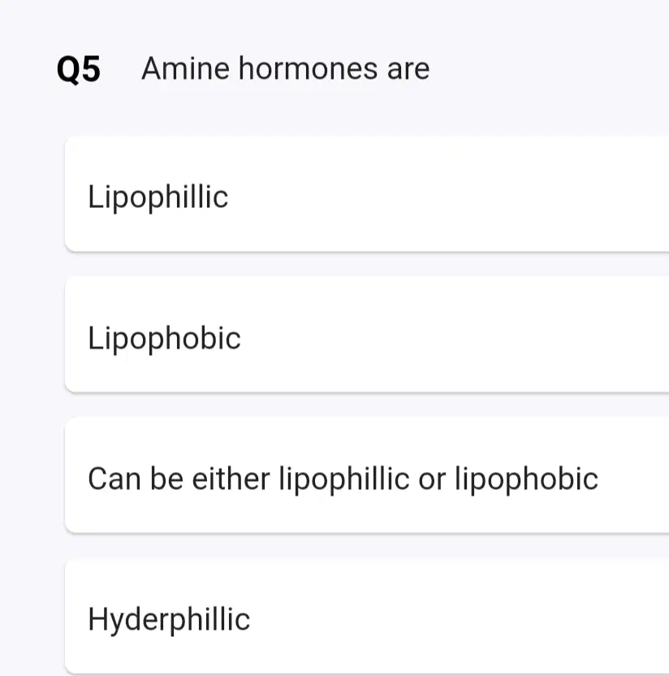Click empty space right of third option text

coord(633,476)
